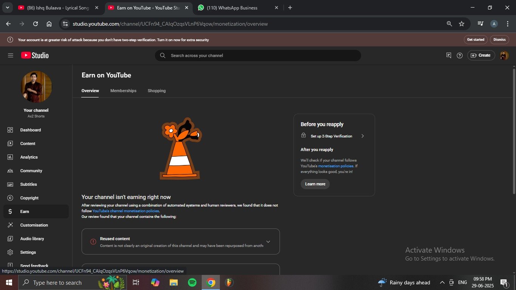Open the Subtitles sidebar item
516x290 pixels.
(36, 184)
